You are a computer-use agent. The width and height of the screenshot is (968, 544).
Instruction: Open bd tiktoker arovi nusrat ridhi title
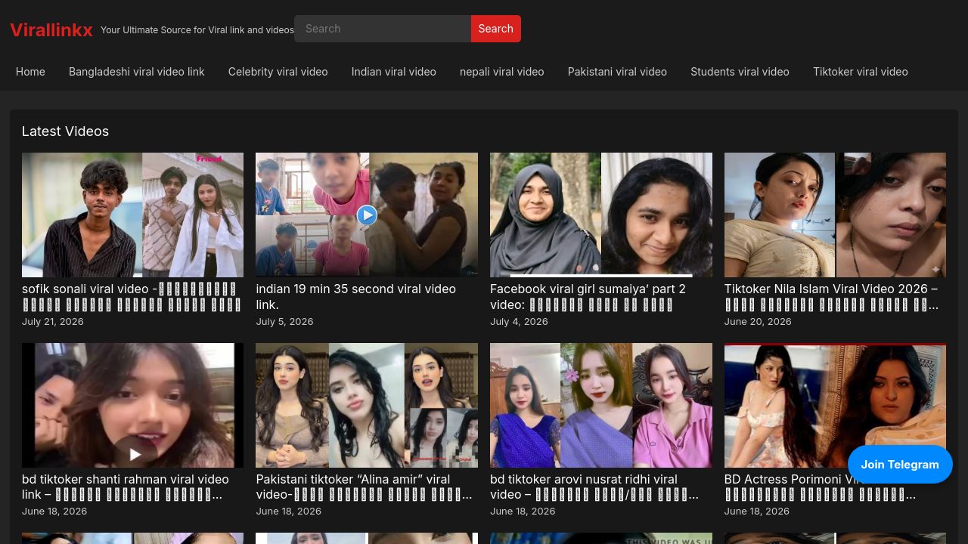(594, 487)
